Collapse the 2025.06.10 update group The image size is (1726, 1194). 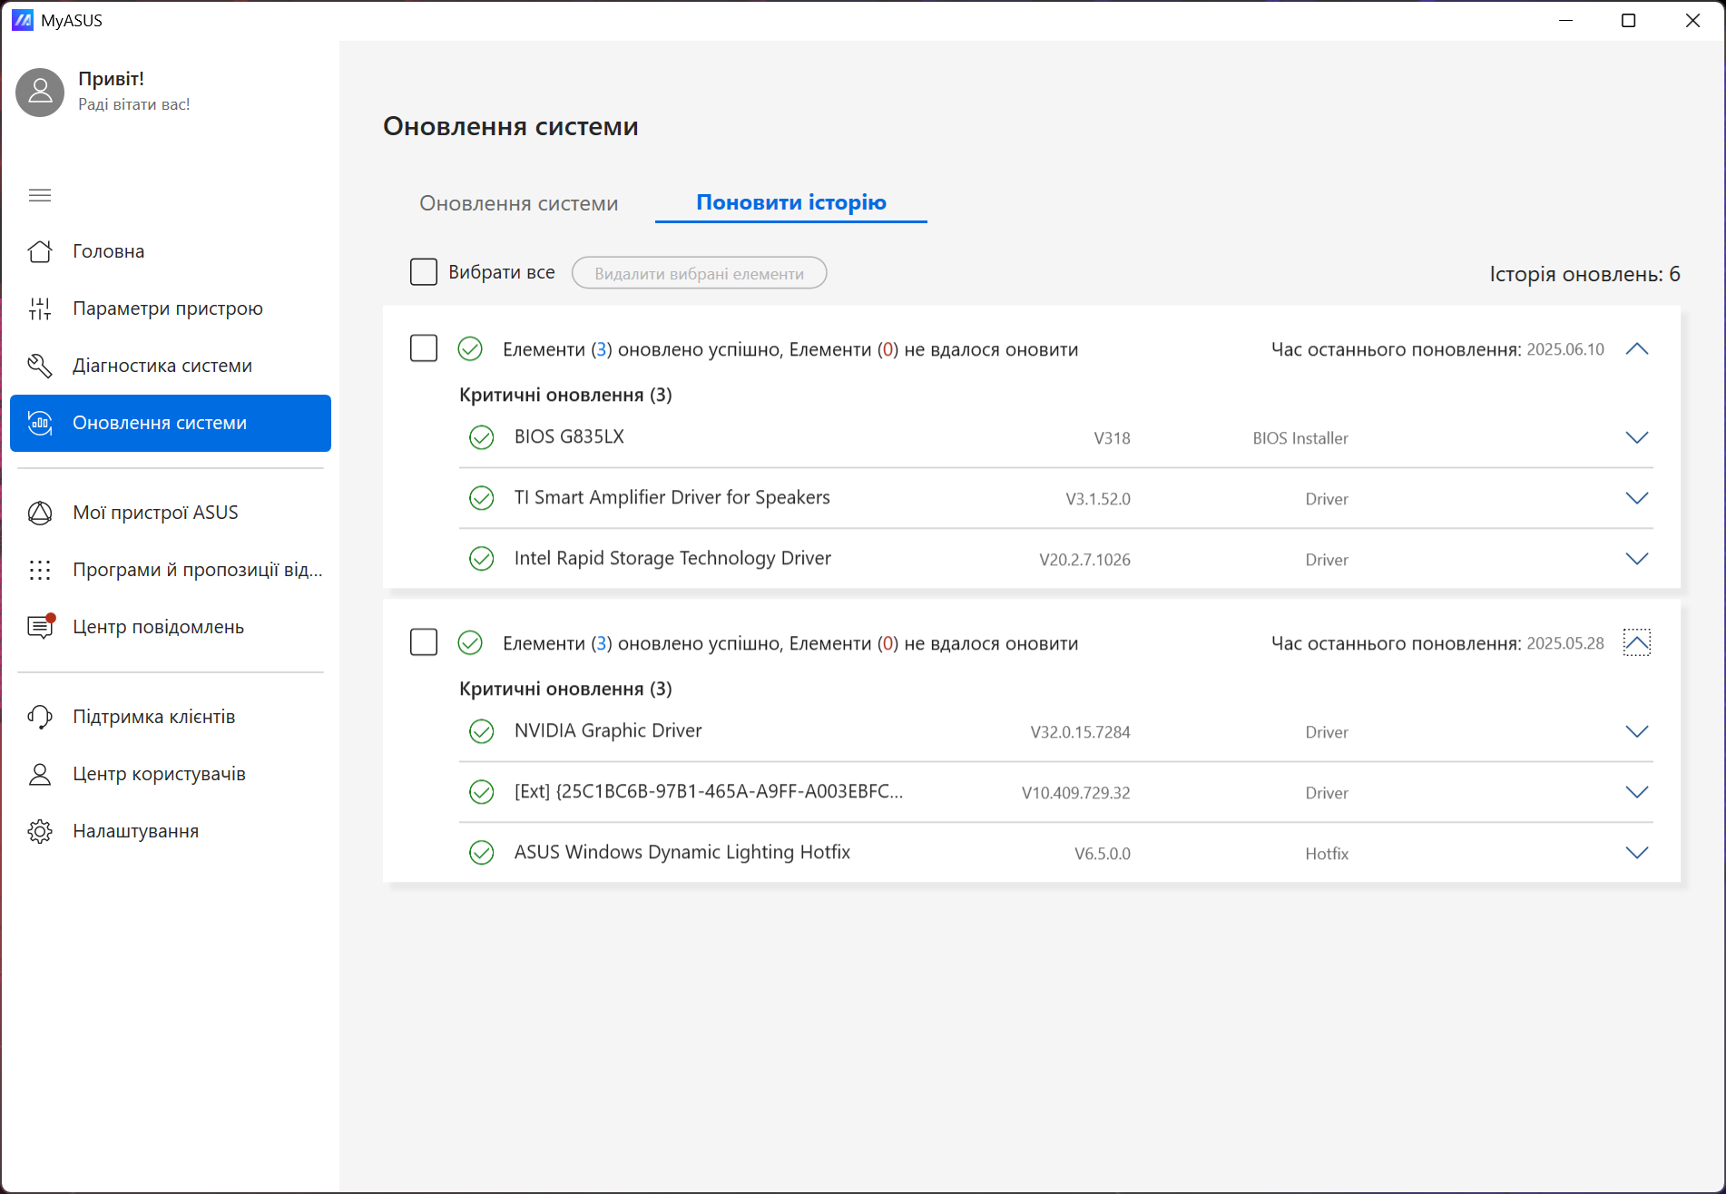pyautogui.click(x=1636, y=349)
